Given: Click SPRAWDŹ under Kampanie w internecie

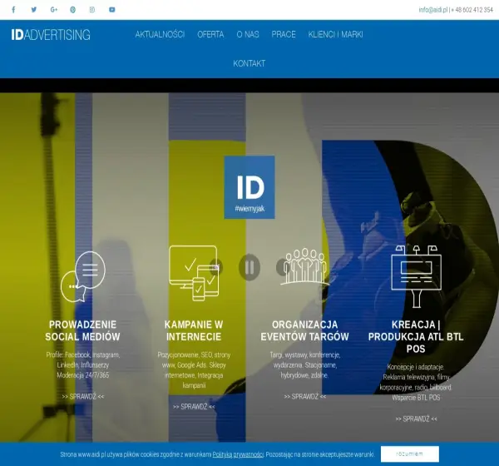Looking at the screenshot, I should tap(194, 407).
